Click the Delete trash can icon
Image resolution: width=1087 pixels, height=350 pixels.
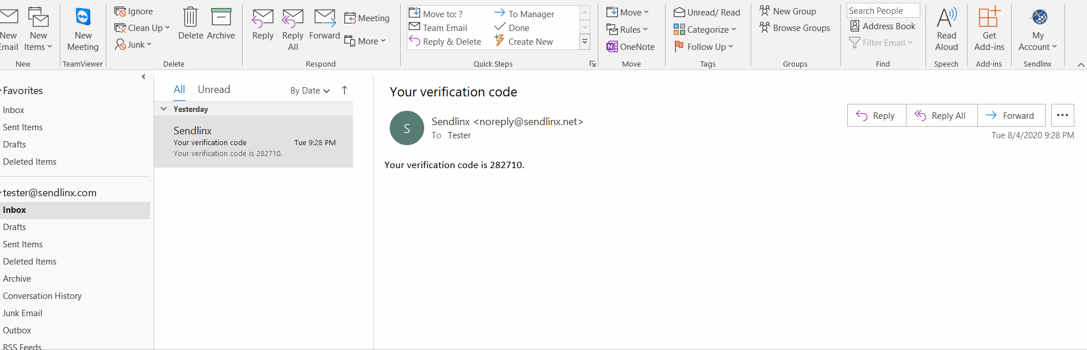pos(190,17)
